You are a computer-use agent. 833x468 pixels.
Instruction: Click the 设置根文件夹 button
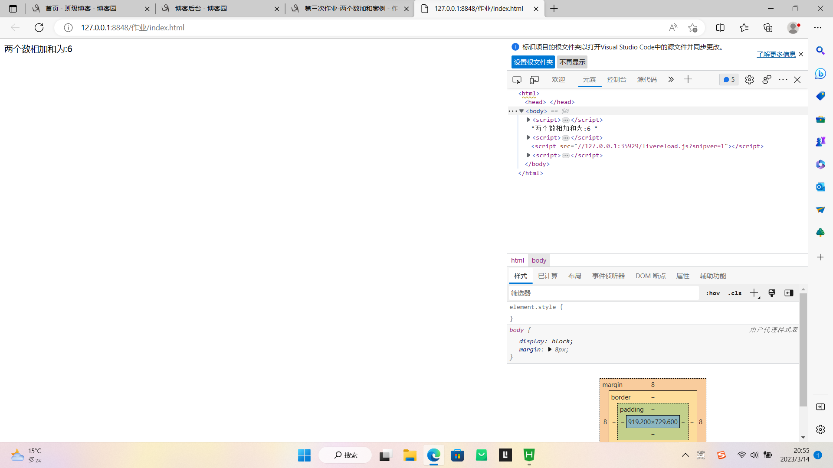point(533,62)
